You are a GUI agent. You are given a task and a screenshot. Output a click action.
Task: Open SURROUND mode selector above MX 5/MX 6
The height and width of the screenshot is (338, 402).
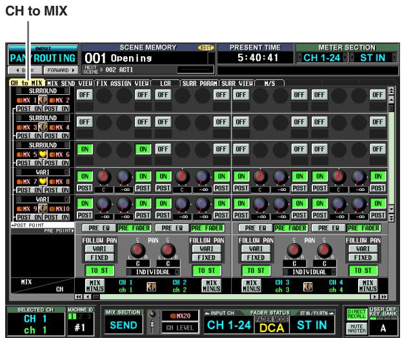point(43,145)
